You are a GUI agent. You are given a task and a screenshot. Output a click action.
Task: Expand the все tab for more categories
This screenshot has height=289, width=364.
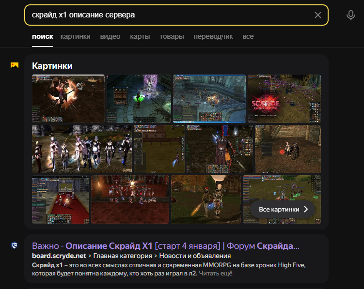248,36
